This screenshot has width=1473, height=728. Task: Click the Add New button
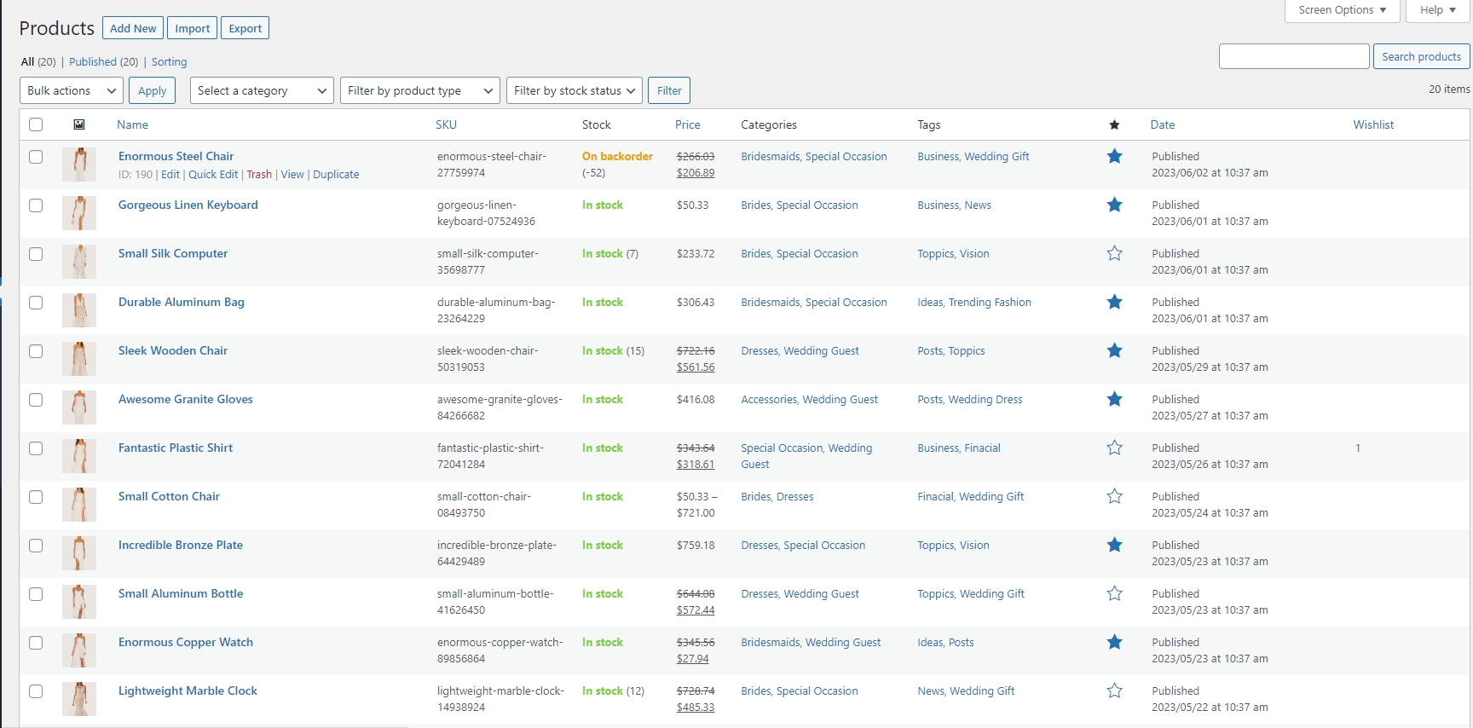pos(133,28)
